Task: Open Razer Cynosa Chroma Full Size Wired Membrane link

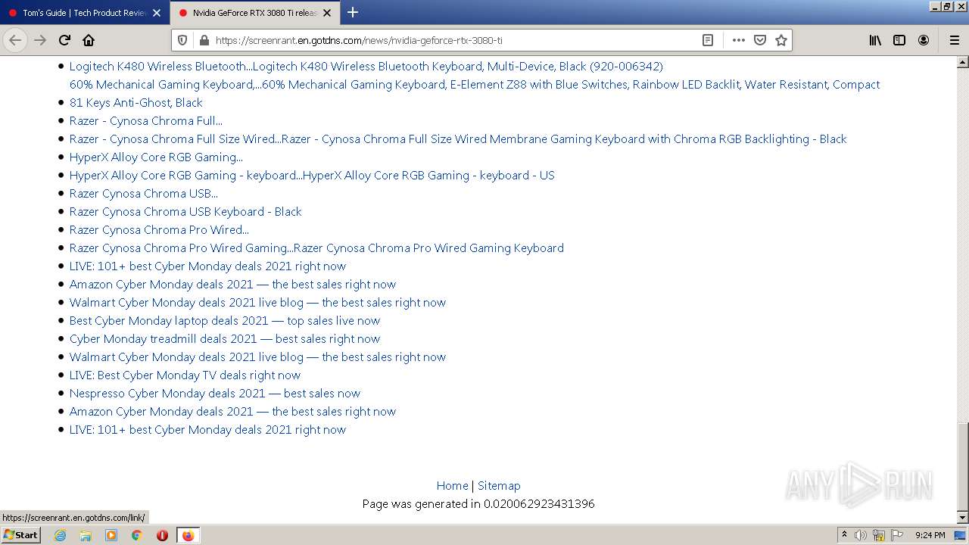Action: pos(458,139)
